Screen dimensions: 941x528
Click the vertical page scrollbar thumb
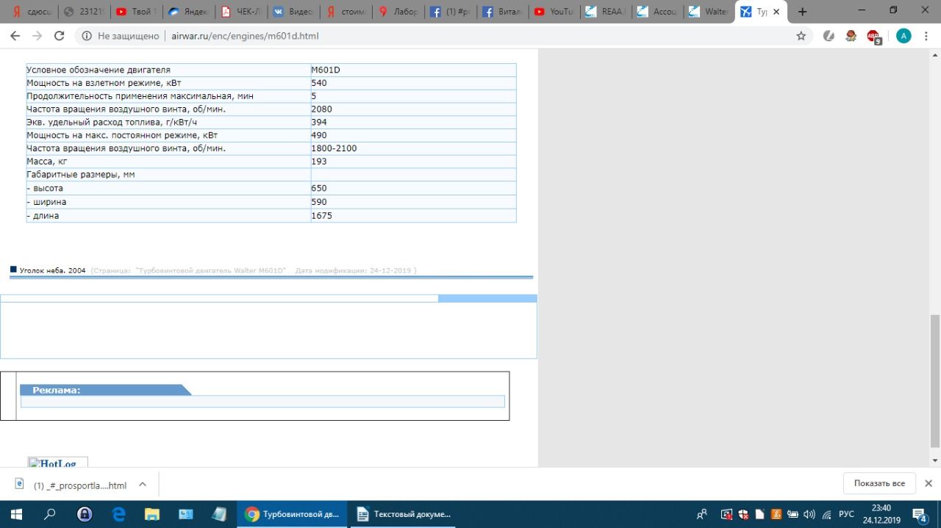click(x=934, y=380)
